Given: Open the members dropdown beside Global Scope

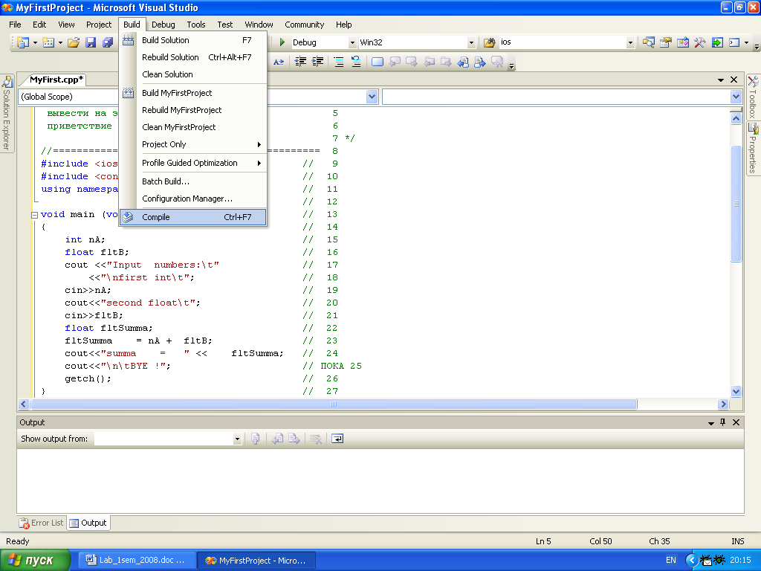Looking at the screenshot, I should click(736, 97).
